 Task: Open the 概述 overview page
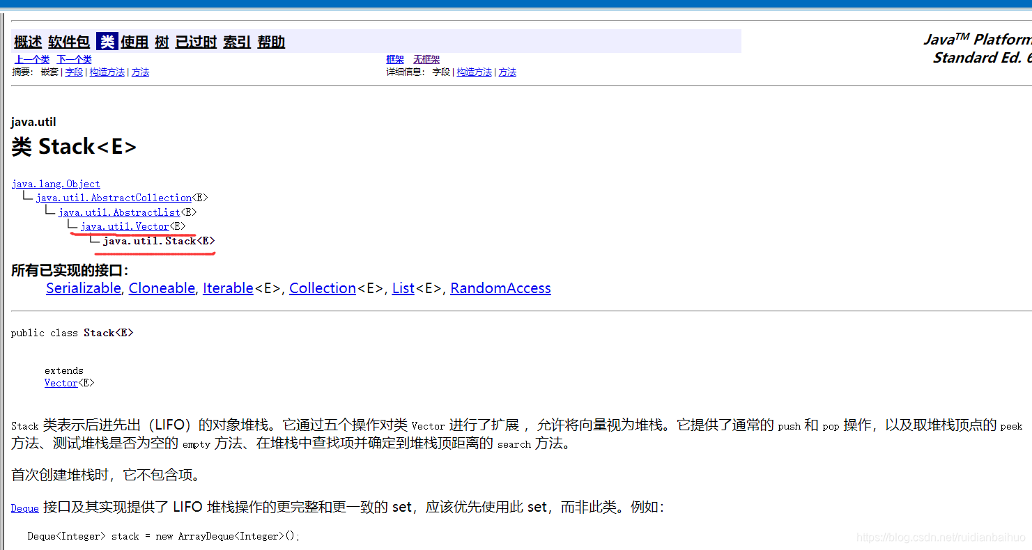click(28, 42)
